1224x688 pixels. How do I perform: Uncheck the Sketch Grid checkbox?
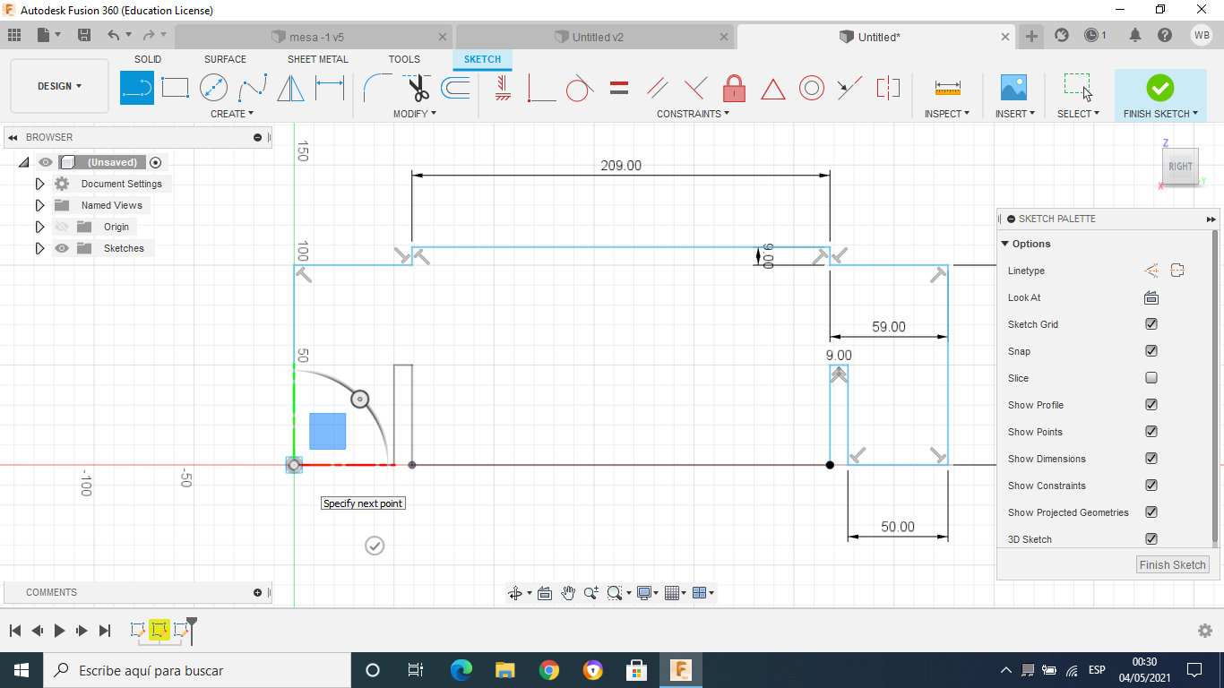[1151, 324]
